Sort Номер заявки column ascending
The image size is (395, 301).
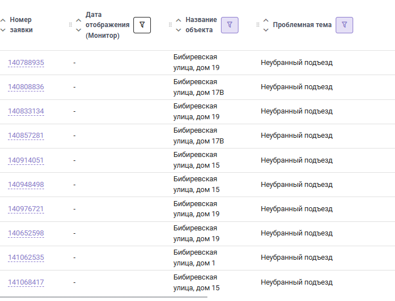click(3, 20)
